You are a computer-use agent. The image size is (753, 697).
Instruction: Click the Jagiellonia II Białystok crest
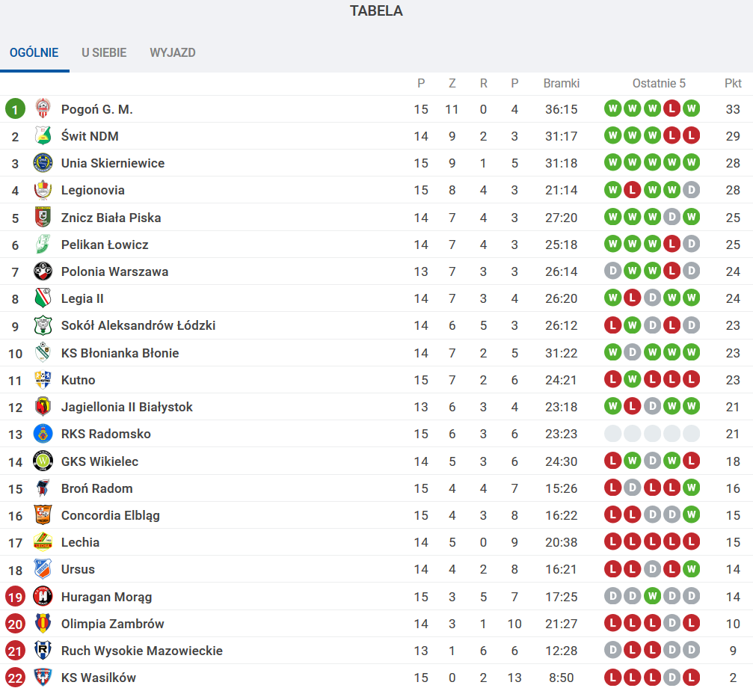(x=43, y=407)
